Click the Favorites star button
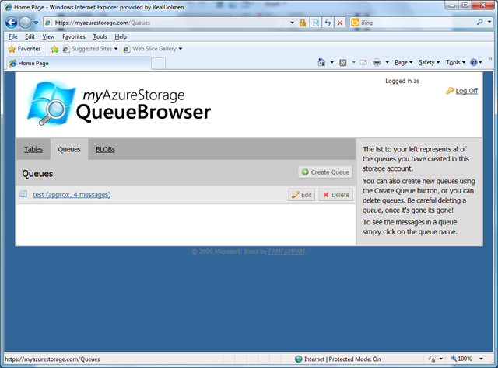 pyautogui.click(x=25, y=49)
